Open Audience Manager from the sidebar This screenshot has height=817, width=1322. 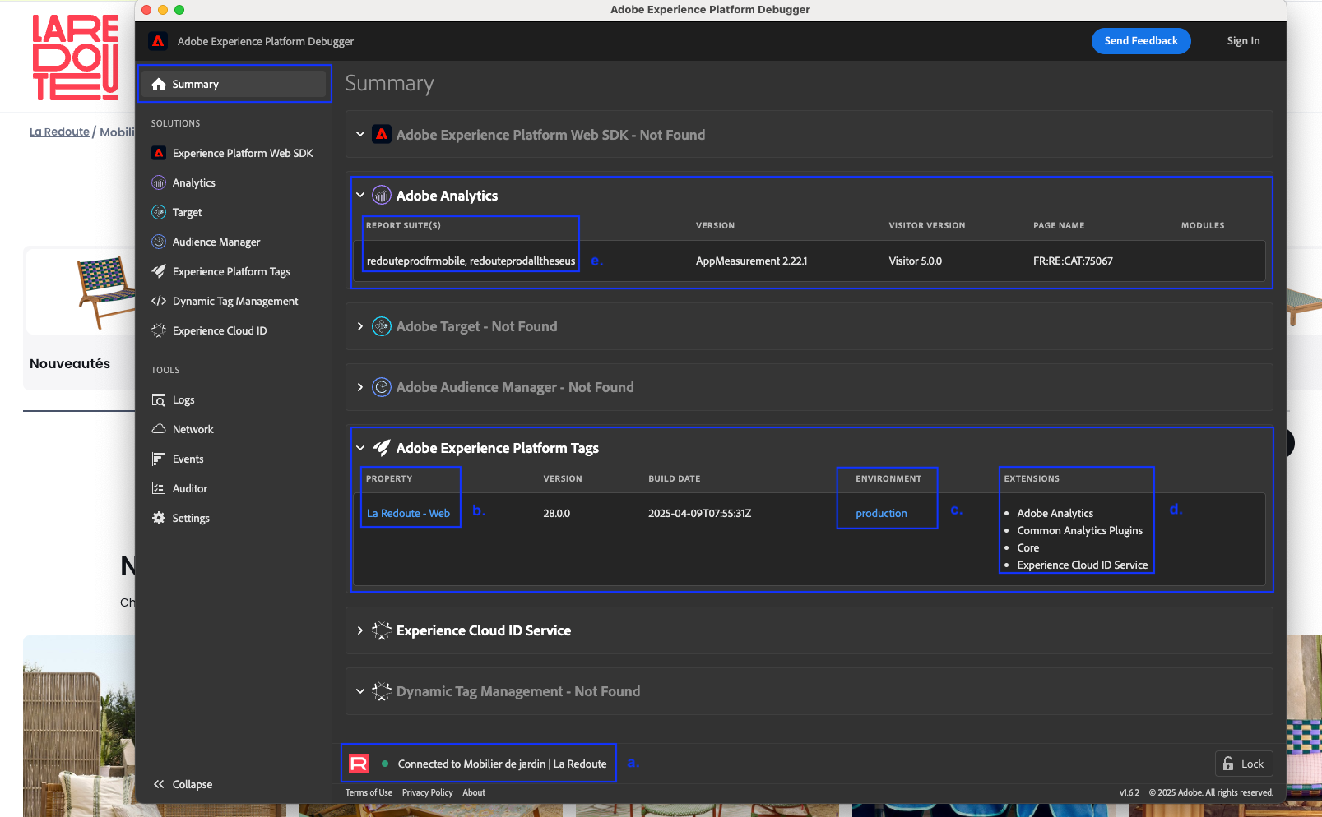pos(216,242)
